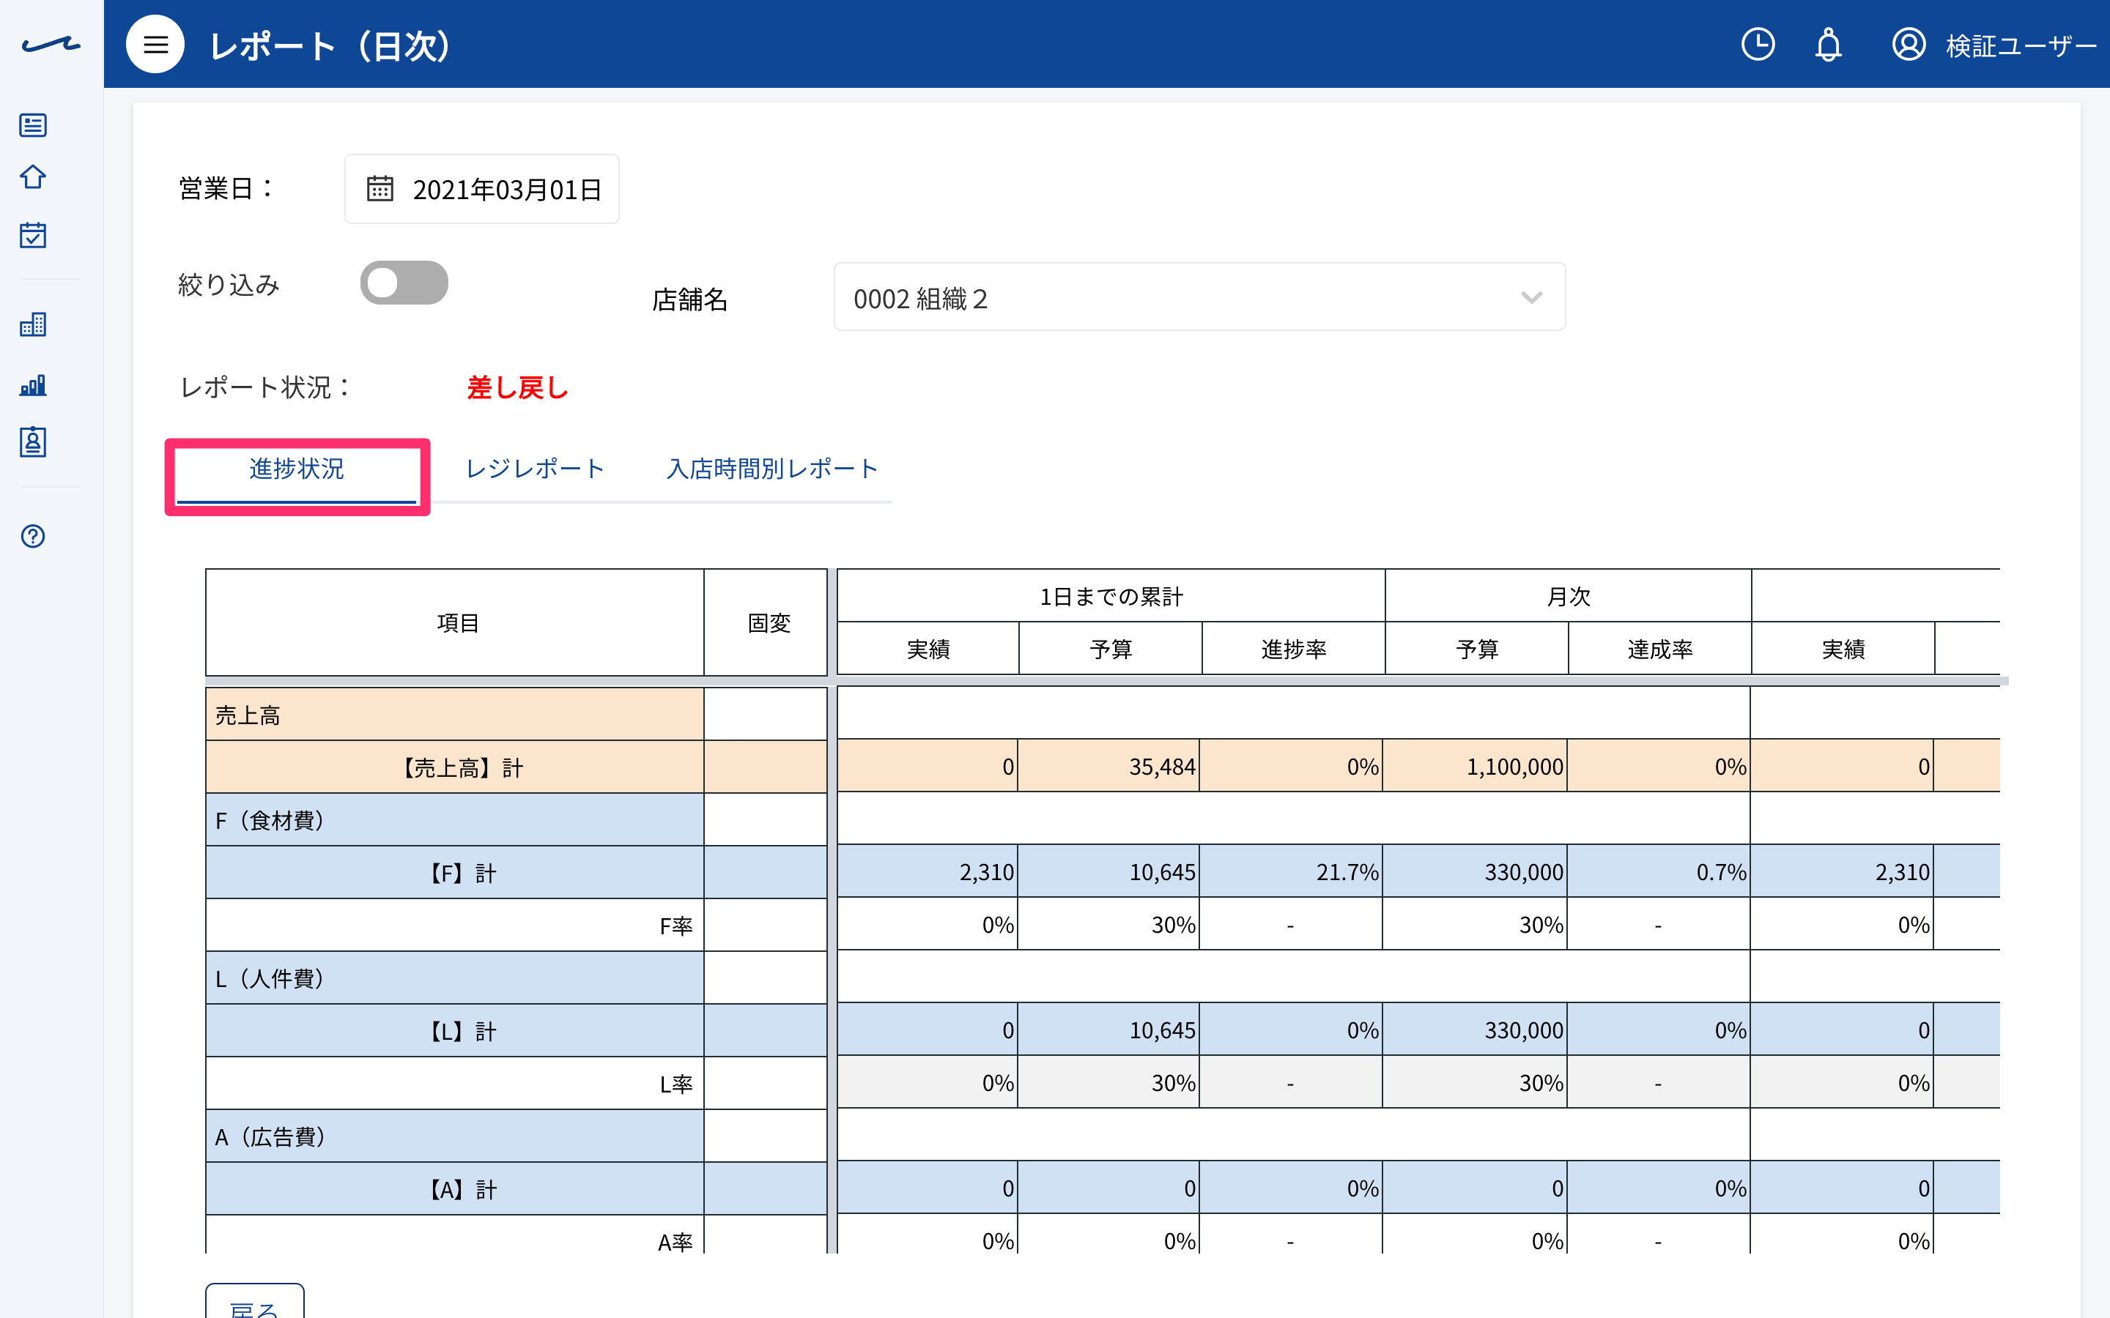Click the 検証ユーザー username label
This screenshot has width=2110, height=1318.
click(x=2019, y=45)
